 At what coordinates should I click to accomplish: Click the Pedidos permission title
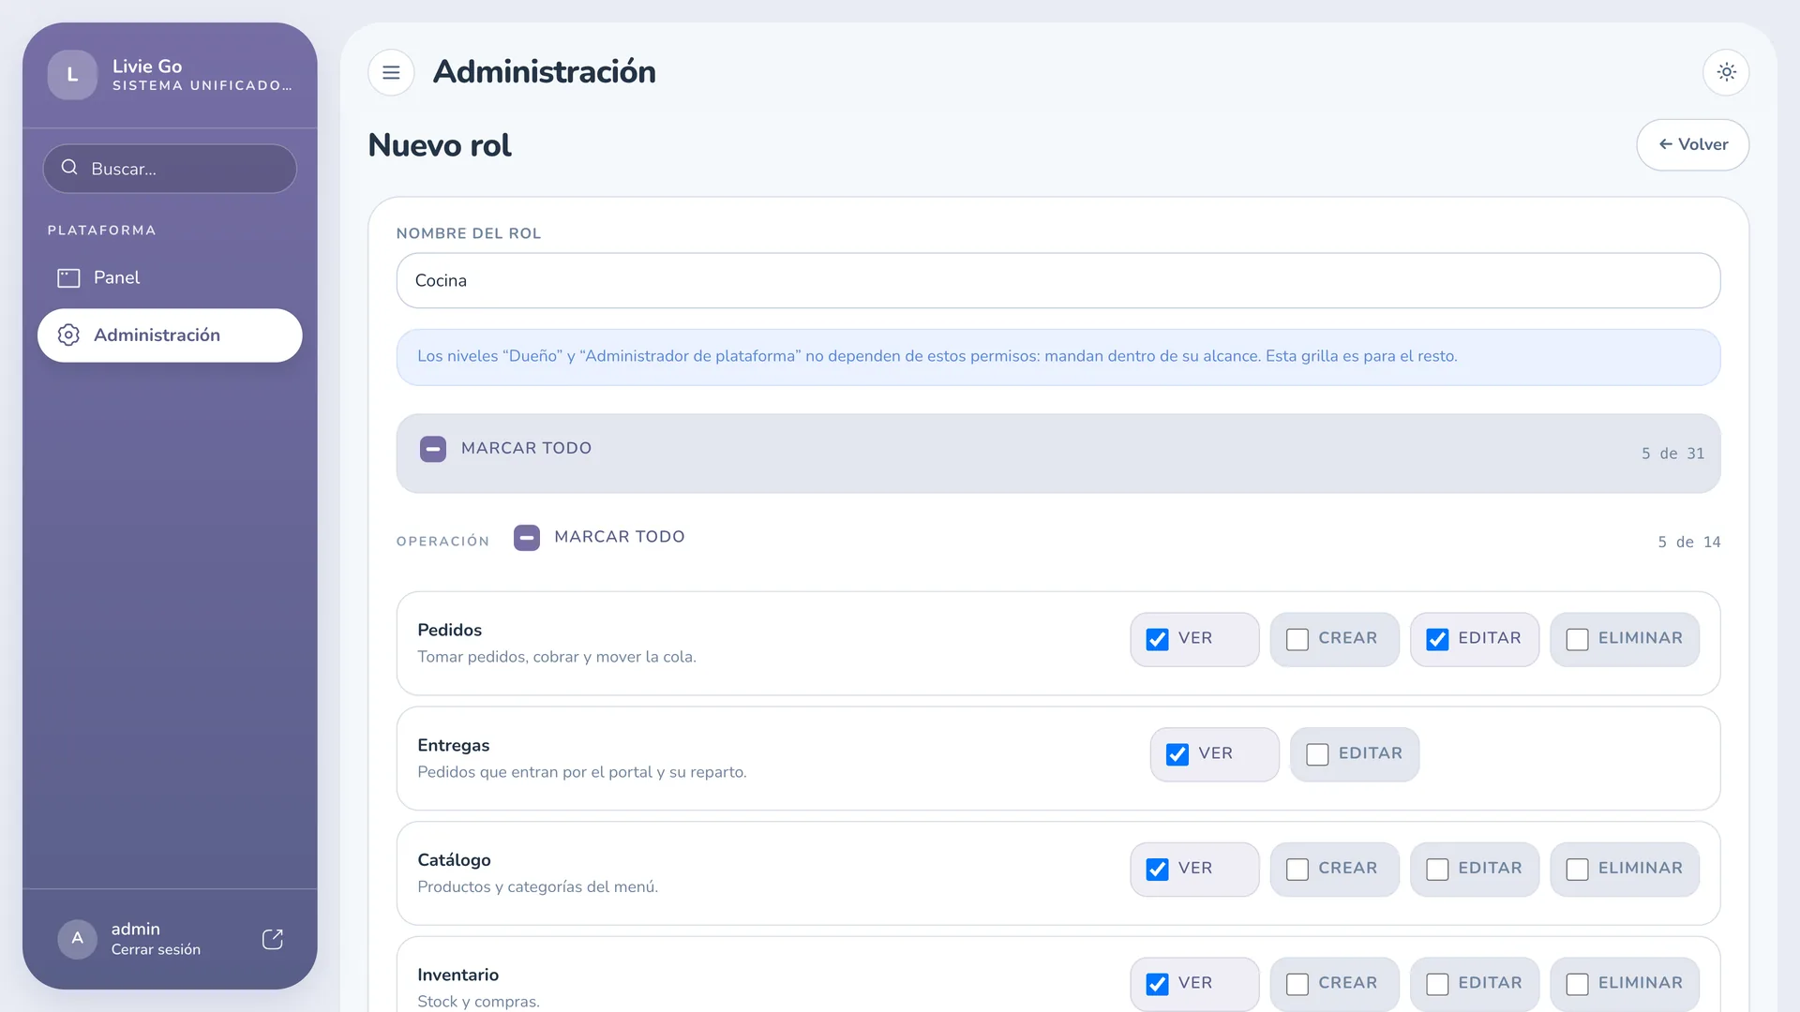click(449, 631)
